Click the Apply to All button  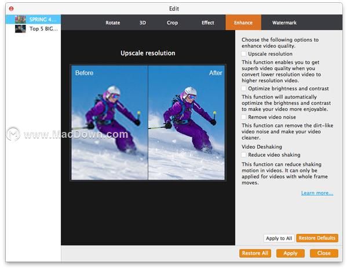pos(279,238)
